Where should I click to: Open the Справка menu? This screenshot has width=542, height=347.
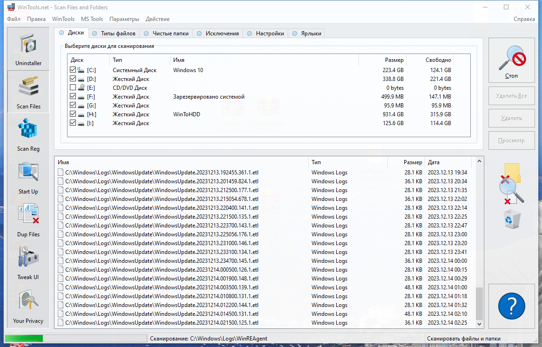[x=524, y=19]
